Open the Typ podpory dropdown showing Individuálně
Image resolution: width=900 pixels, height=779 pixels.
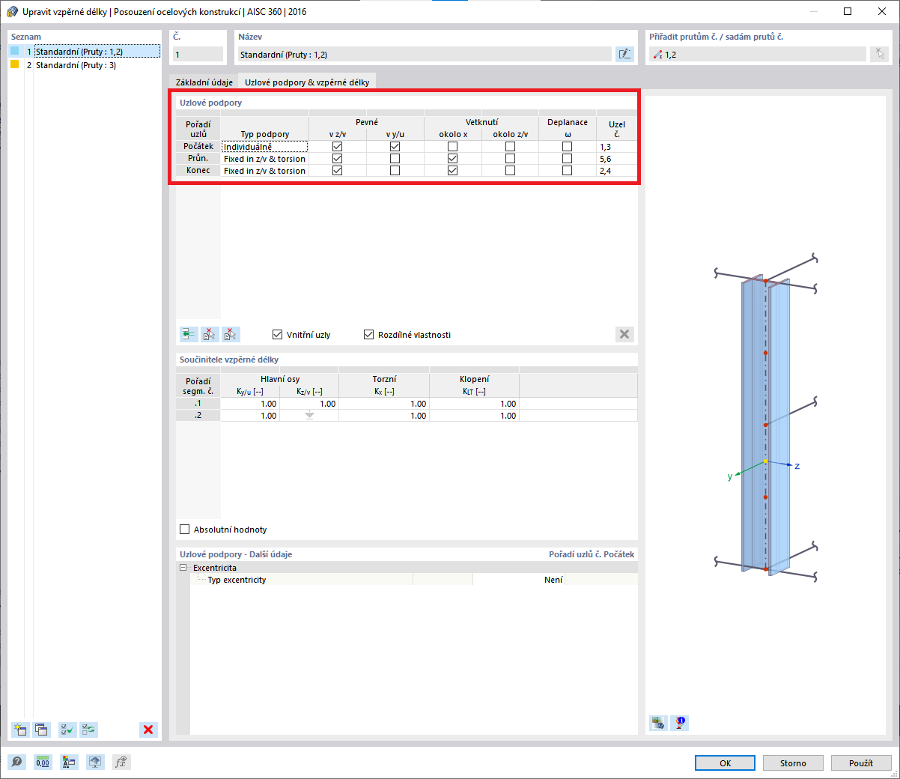pyautogui.click(x=264, y=146)
